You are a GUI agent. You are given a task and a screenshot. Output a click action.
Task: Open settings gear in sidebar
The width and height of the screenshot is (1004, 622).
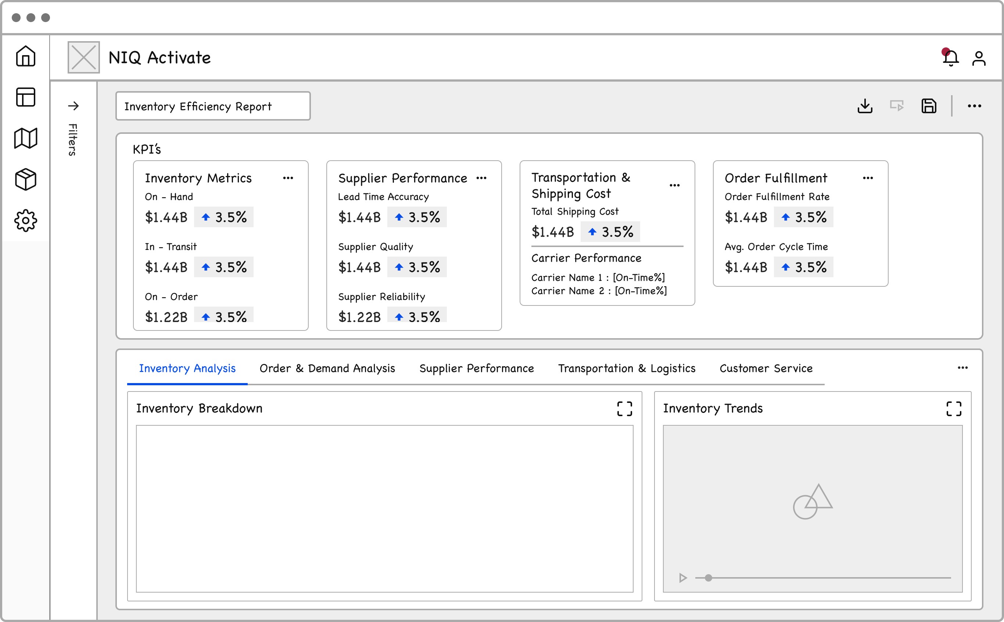coord(25,221)
